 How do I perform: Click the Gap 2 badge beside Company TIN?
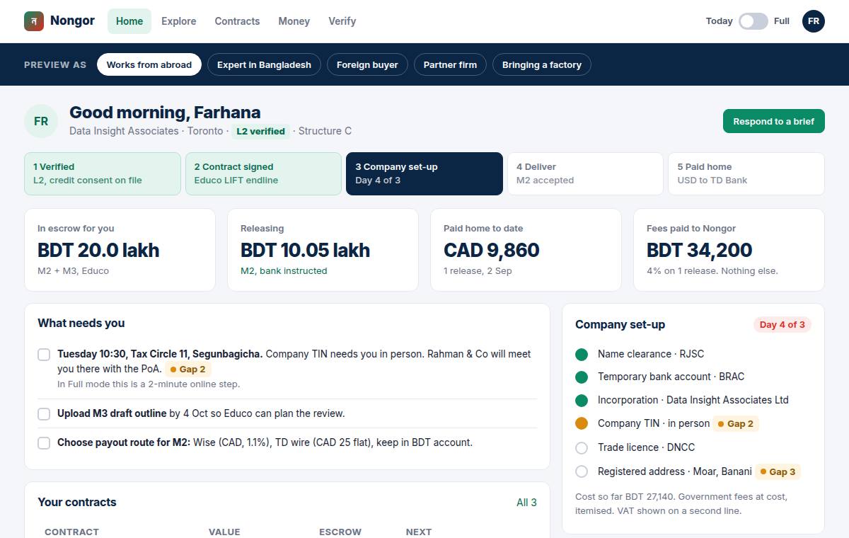coord(736,423)
